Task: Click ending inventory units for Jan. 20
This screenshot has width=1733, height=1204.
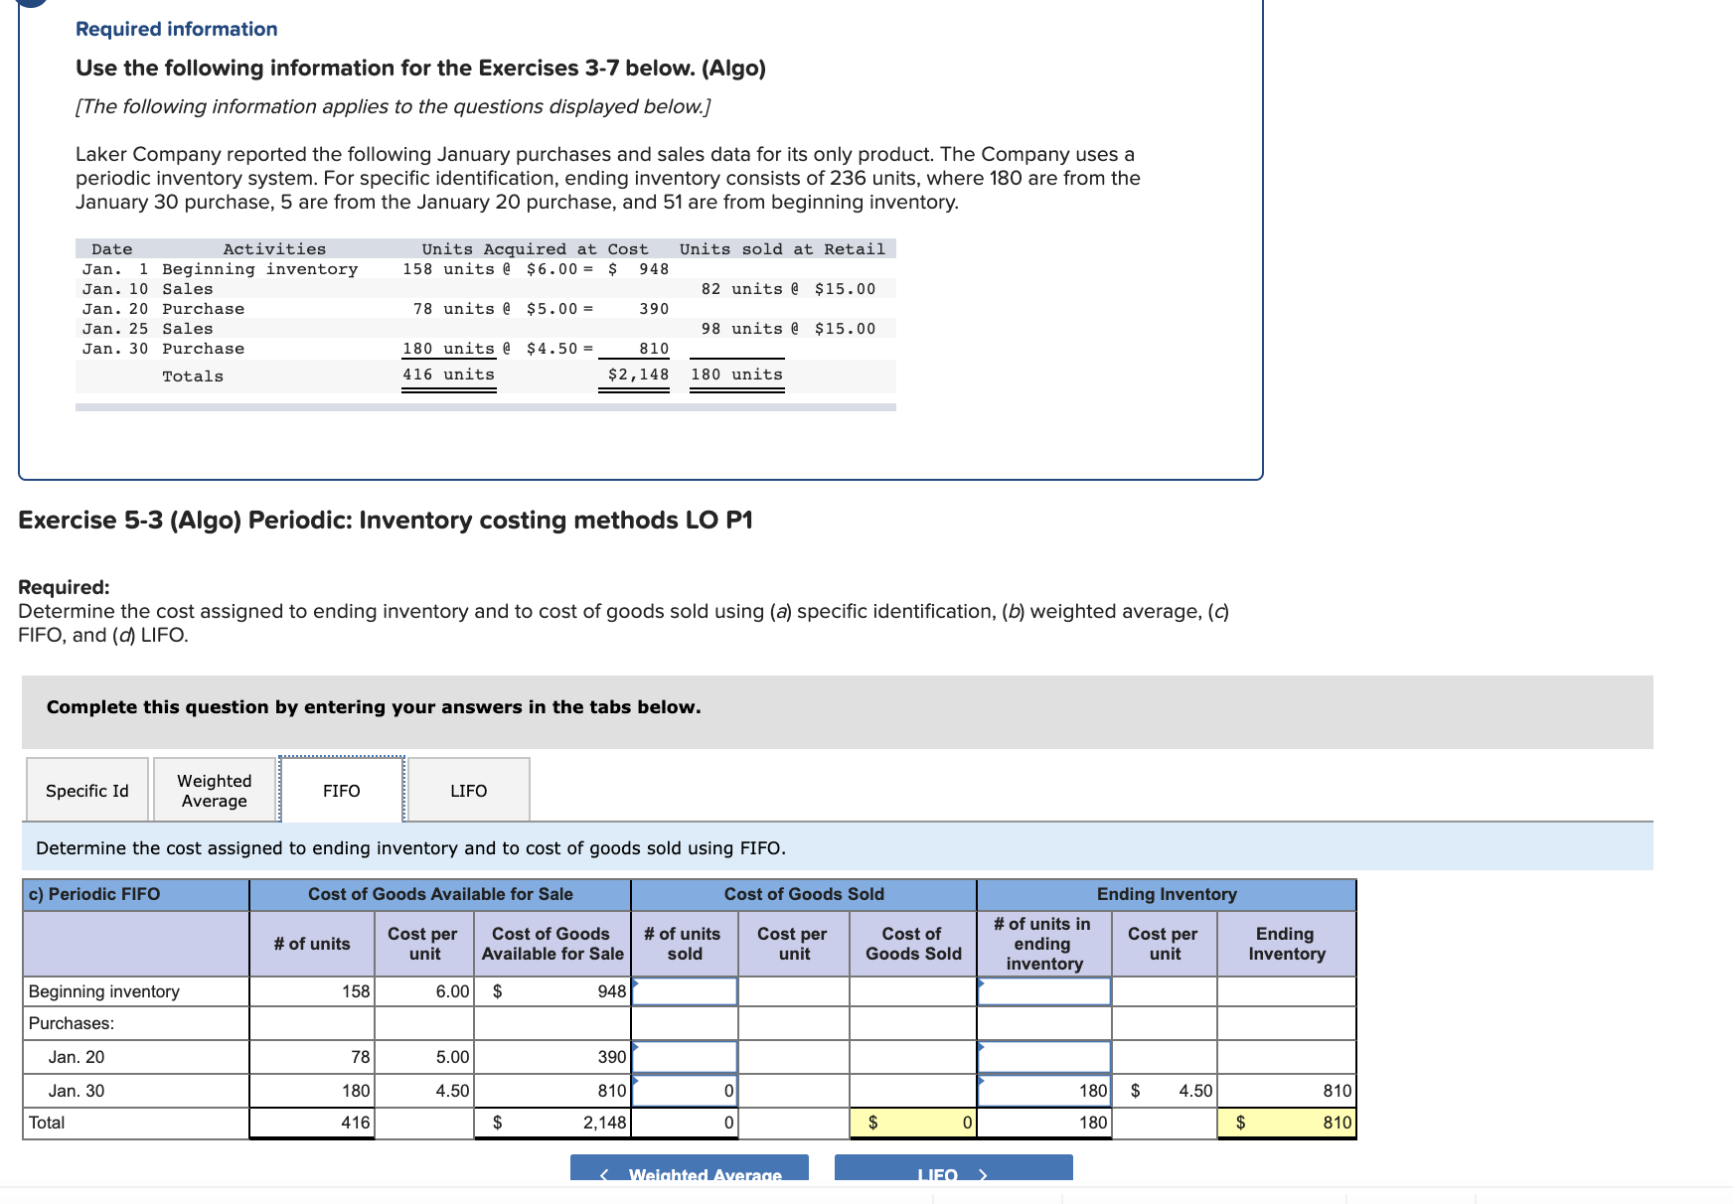Action: pos(1044,1057)
